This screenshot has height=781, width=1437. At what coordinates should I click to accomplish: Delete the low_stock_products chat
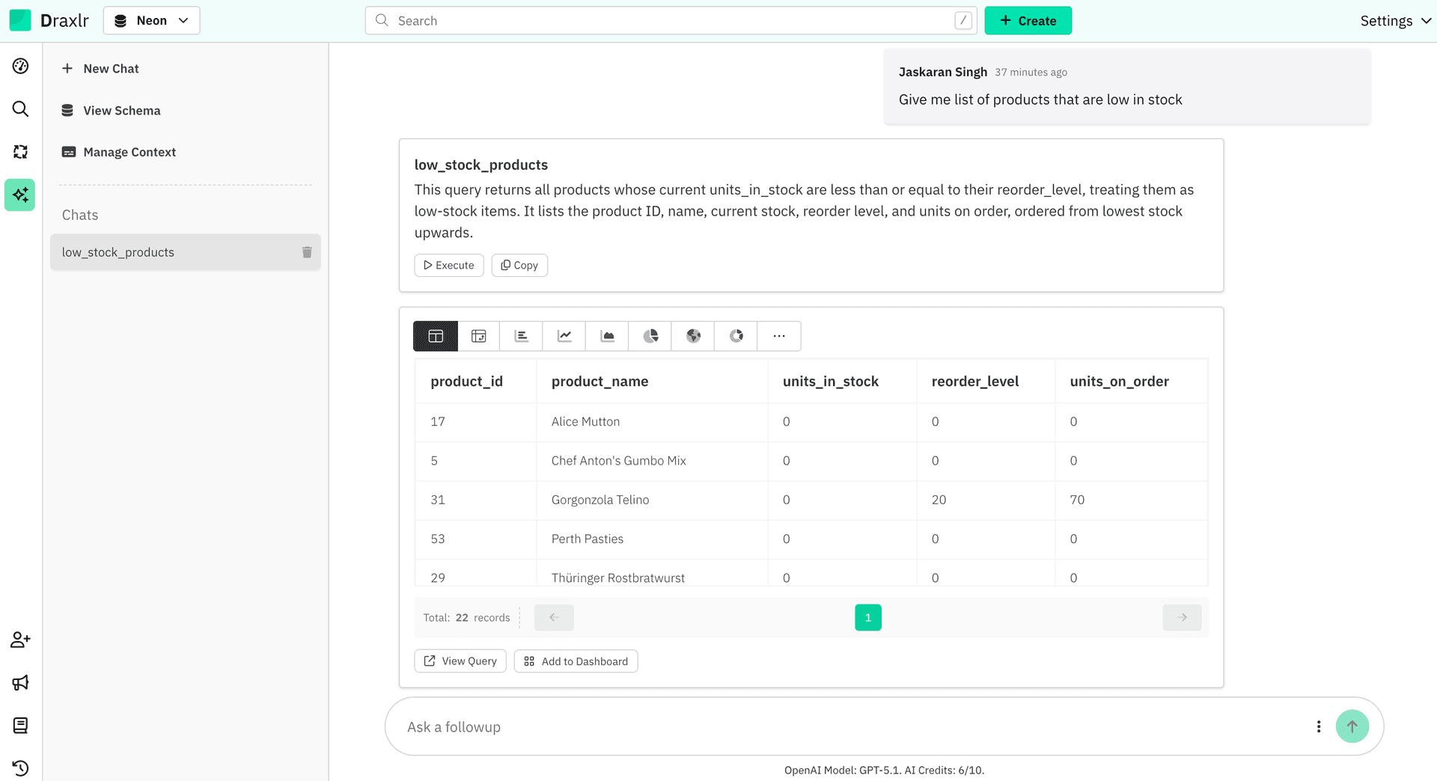[x=307, y=252]
